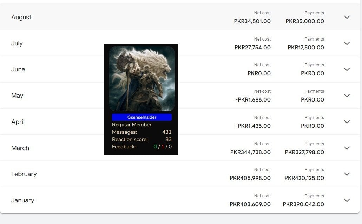This screenshot has width=362, height=224.
Task: Click the GsenseInsider username banner
Action: click(x=142, y=117)
